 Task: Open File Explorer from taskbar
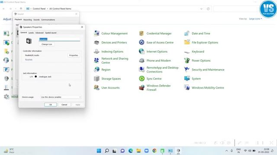tap(138, 151)
